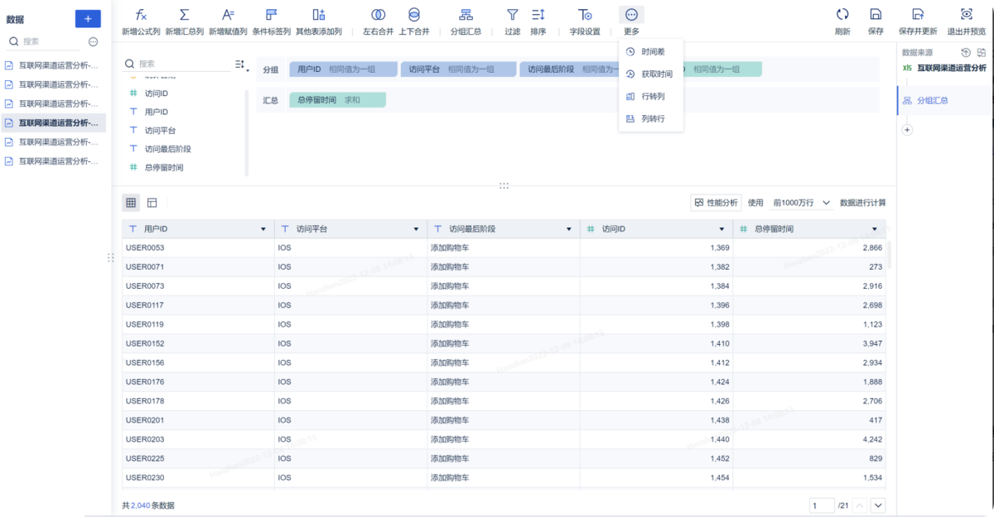Click the data table vertical scrollbar
This screenshot has height=517, width=994.
[890, 255]
